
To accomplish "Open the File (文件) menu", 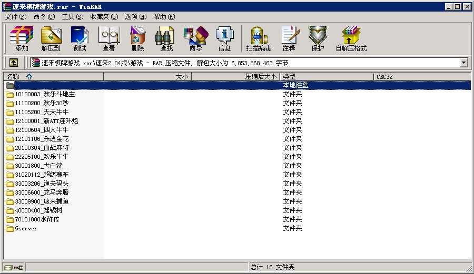I will click(x=16, y=17).
